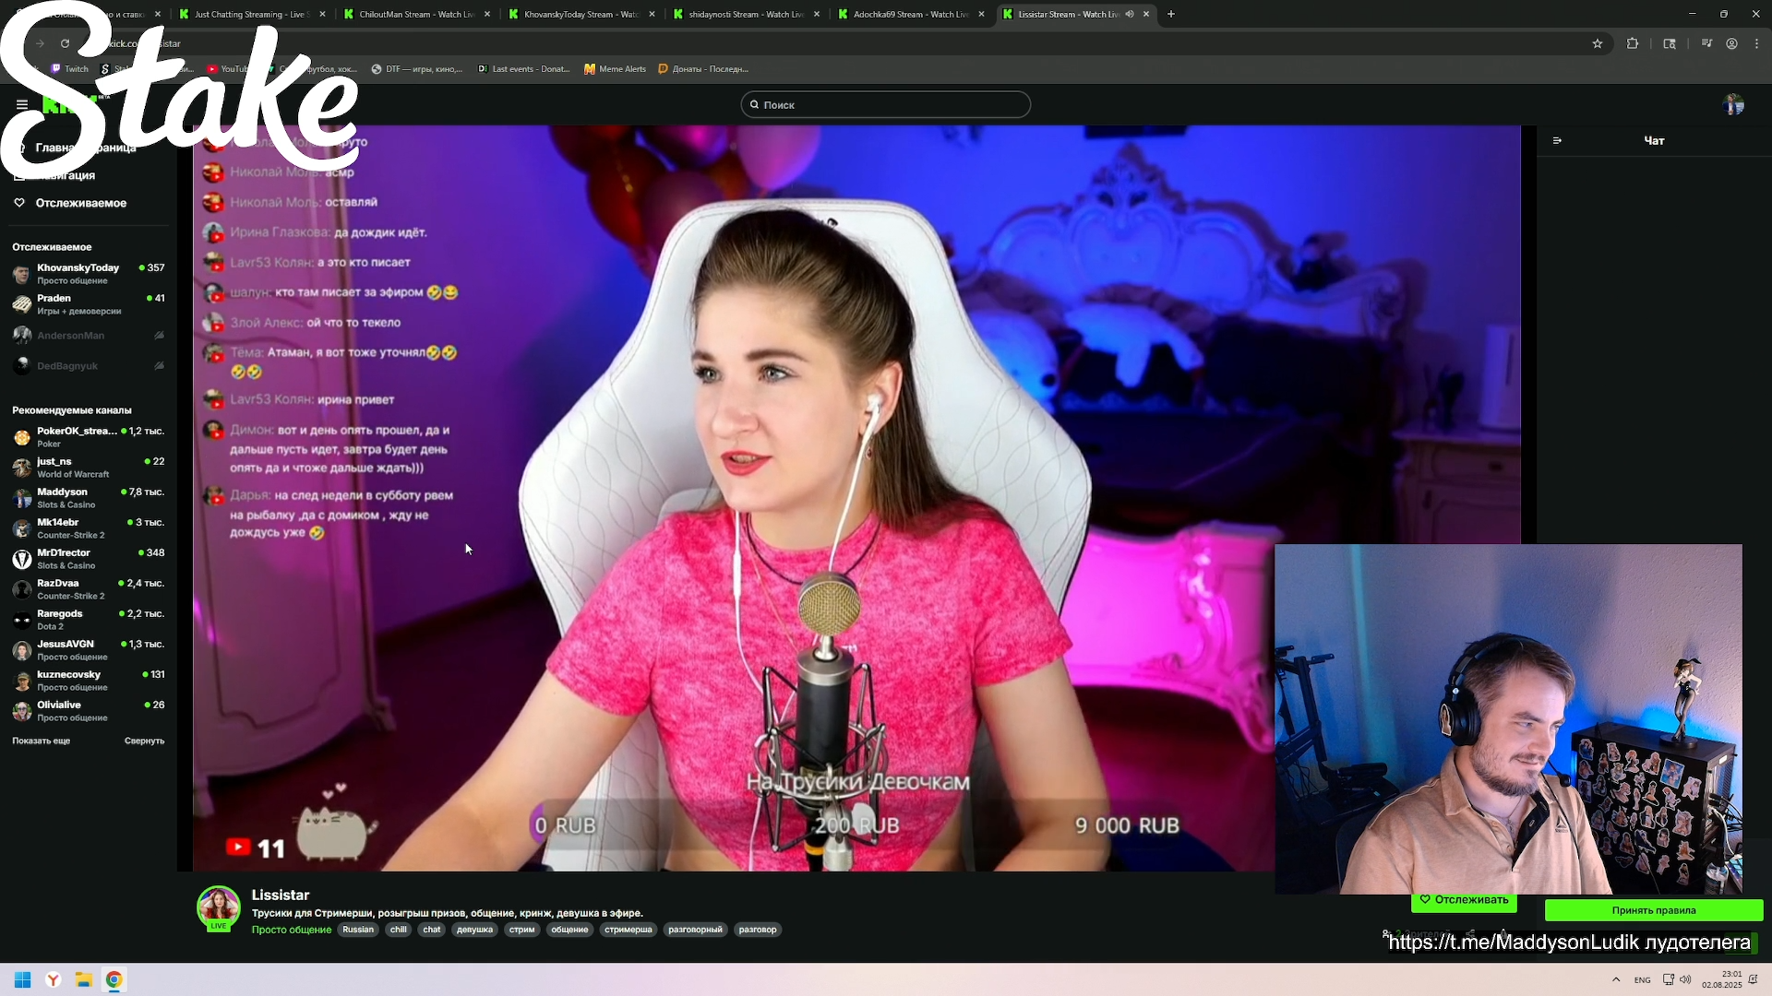Reload the page with refresh icon
Image resolution: width=1772 pixels, height=996 pixels.
pos(65,43)
